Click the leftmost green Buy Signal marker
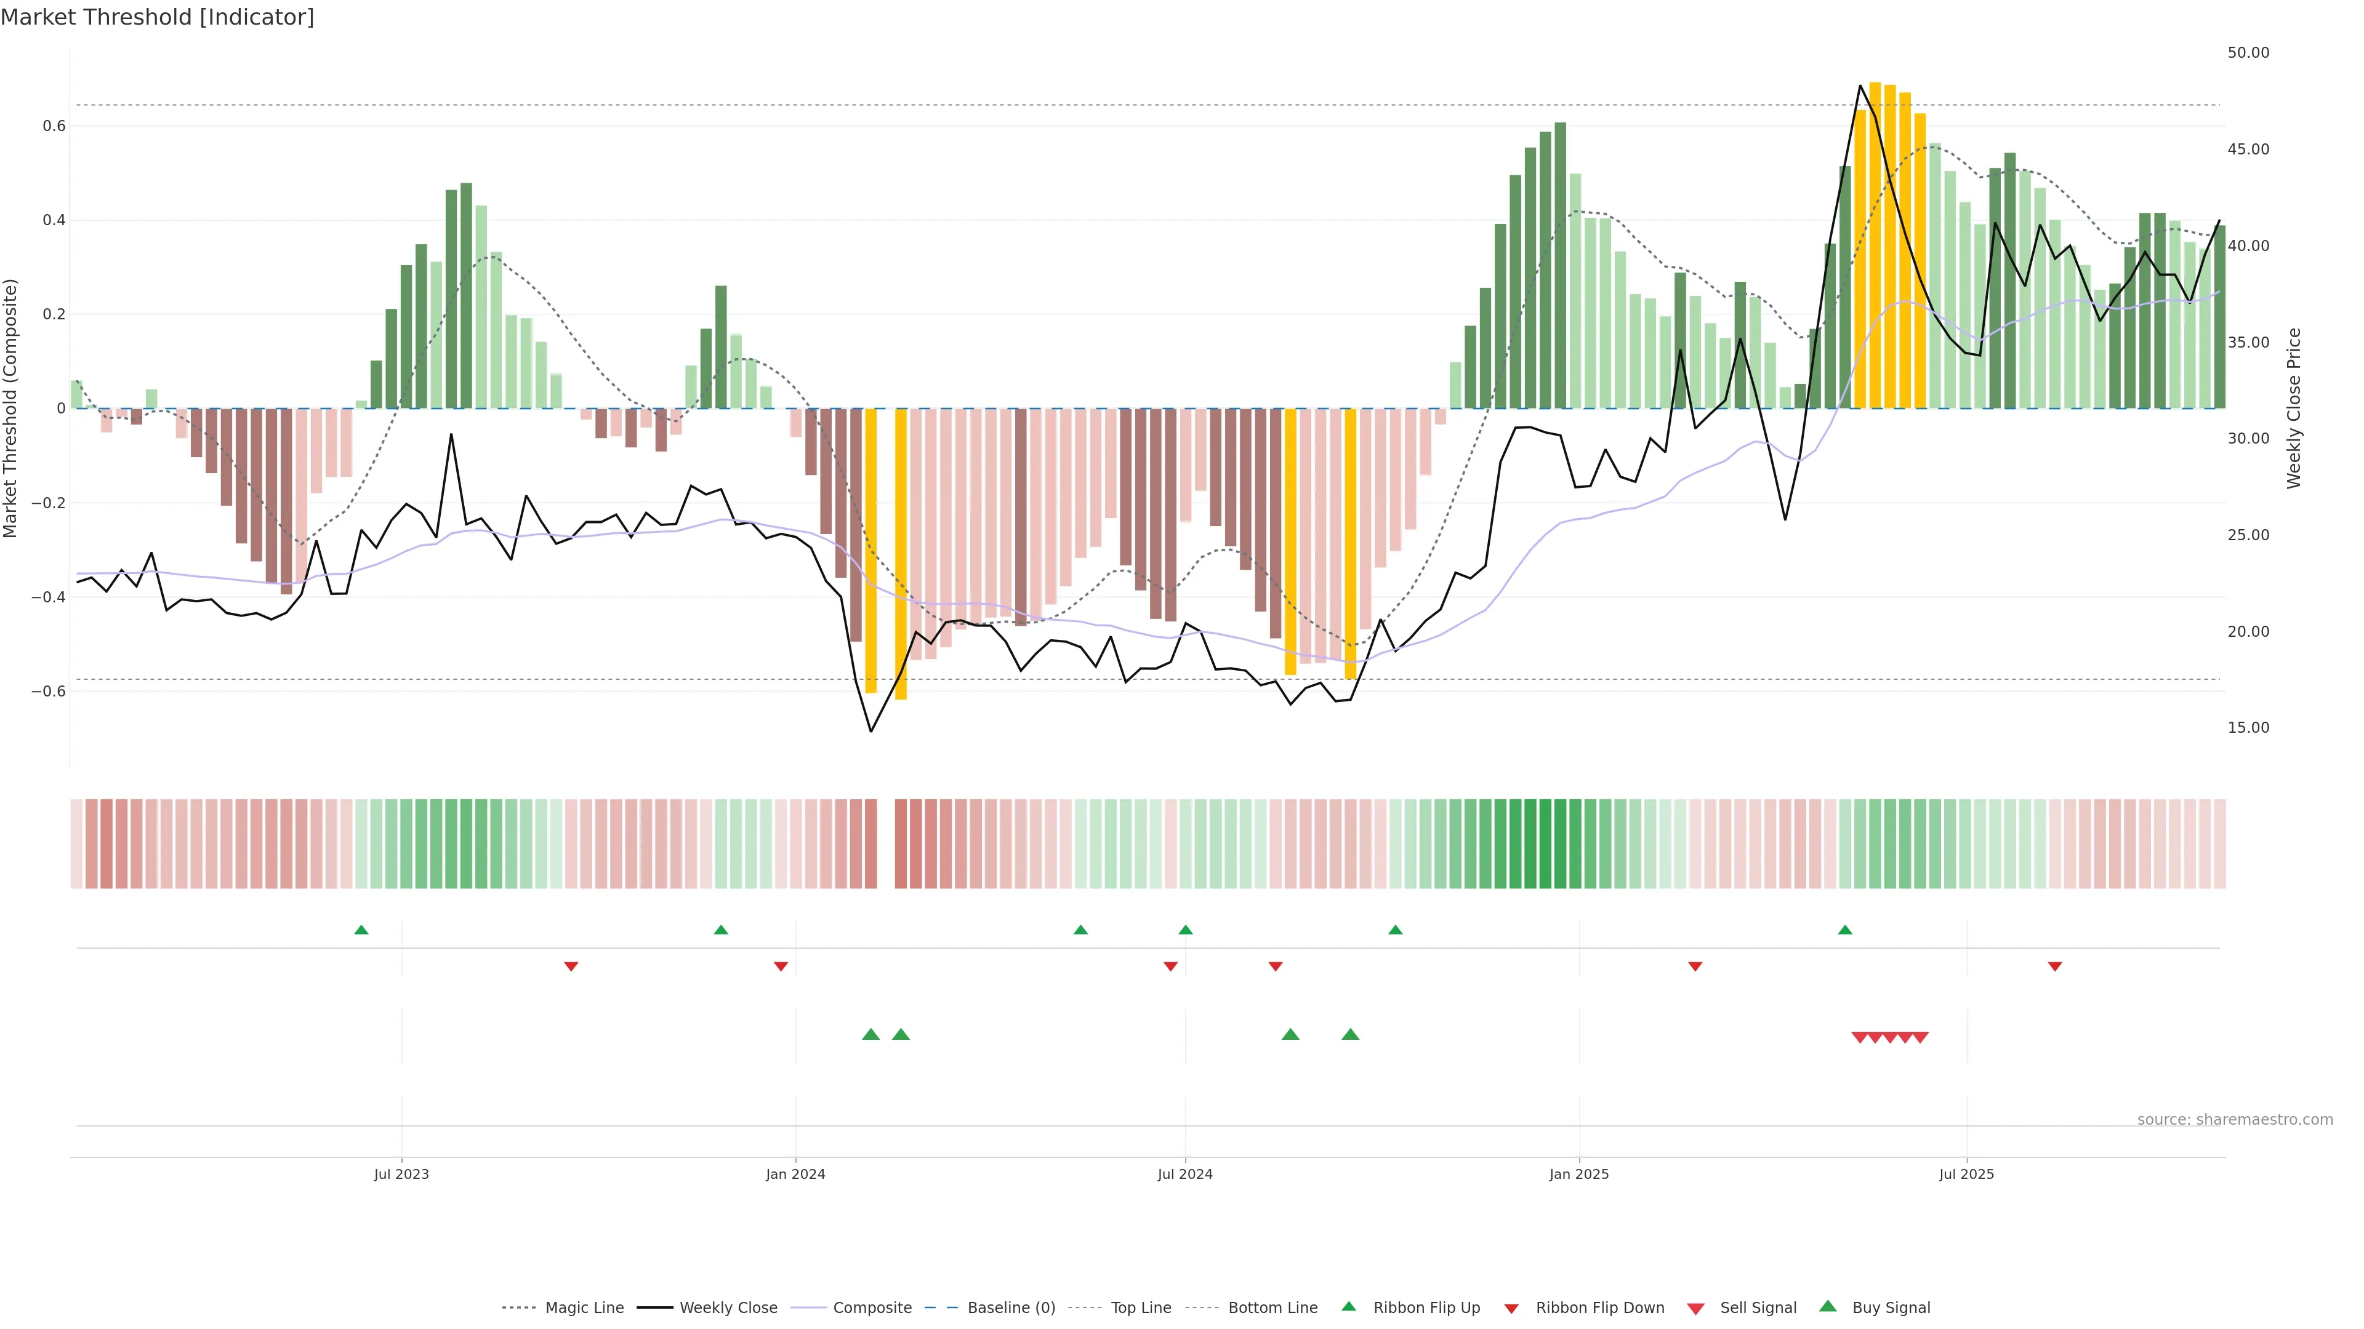2364x1329 pixels. pyautogui.click(x=871, y=1034)
